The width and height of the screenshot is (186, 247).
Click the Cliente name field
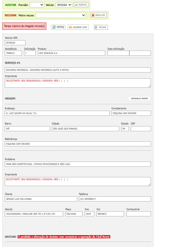41,199
